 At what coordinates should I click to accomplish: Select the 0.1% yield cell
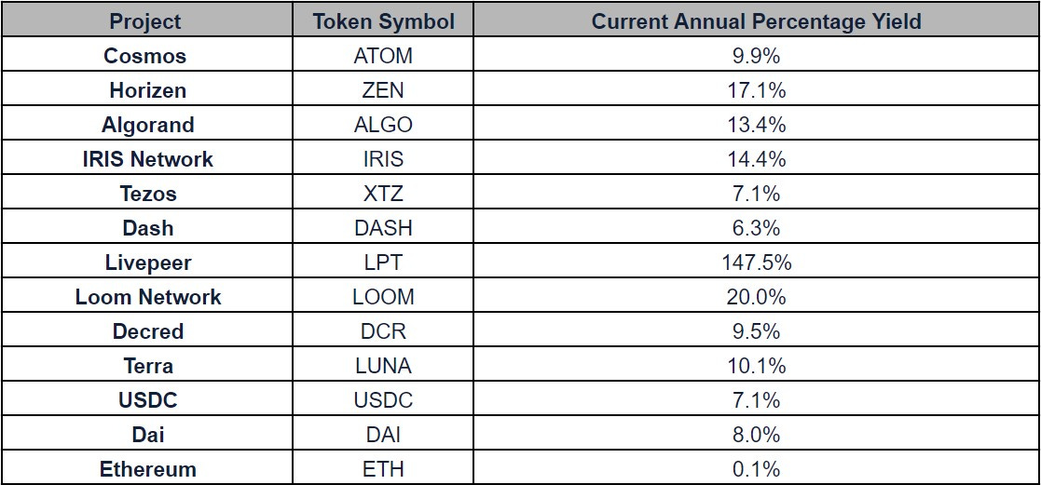point(756,469)
